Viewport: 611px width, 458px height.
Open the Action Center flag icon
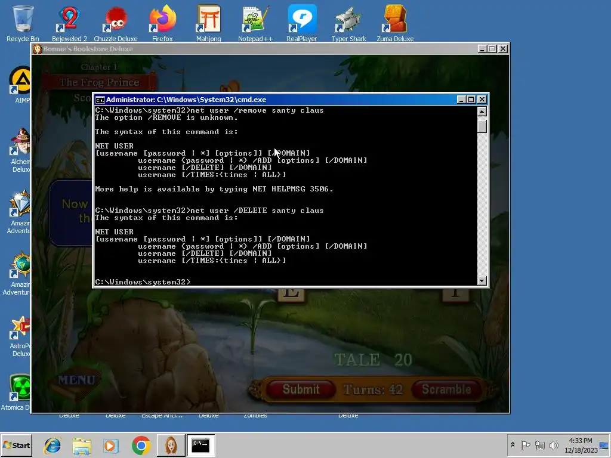525,445
